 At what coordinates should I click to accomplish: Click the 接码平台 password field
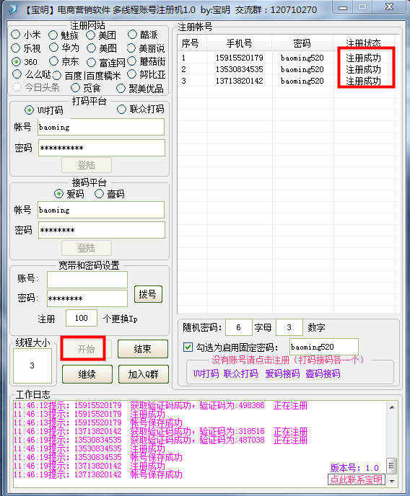[102, 230]
